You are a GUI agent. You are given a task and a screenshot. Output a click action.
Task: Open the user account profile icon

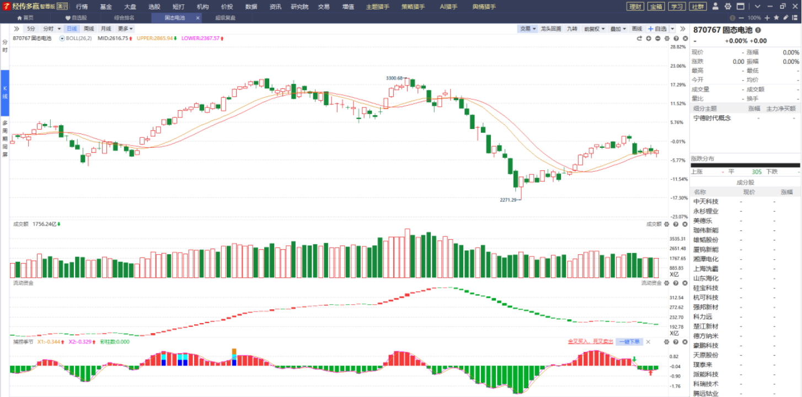click(715, 6)
